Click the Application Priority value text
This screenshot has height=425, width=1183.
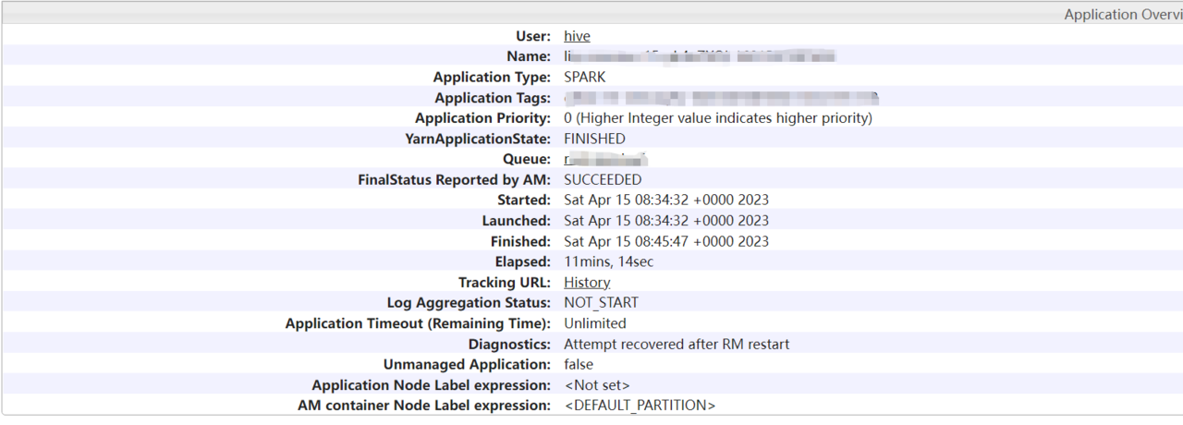tap(717, 118)
